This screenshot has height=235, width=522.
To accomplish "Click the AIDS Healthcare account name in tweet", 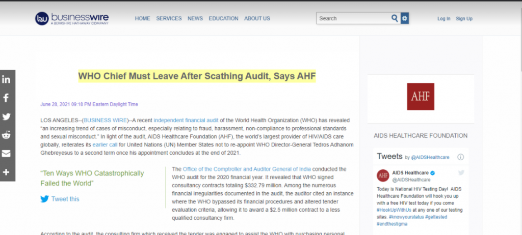I will tap(410, 173).
